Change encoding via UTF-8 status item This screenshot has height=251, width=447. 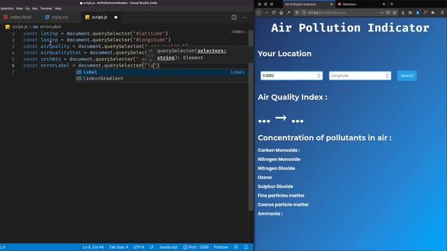[x=139, y=247]
